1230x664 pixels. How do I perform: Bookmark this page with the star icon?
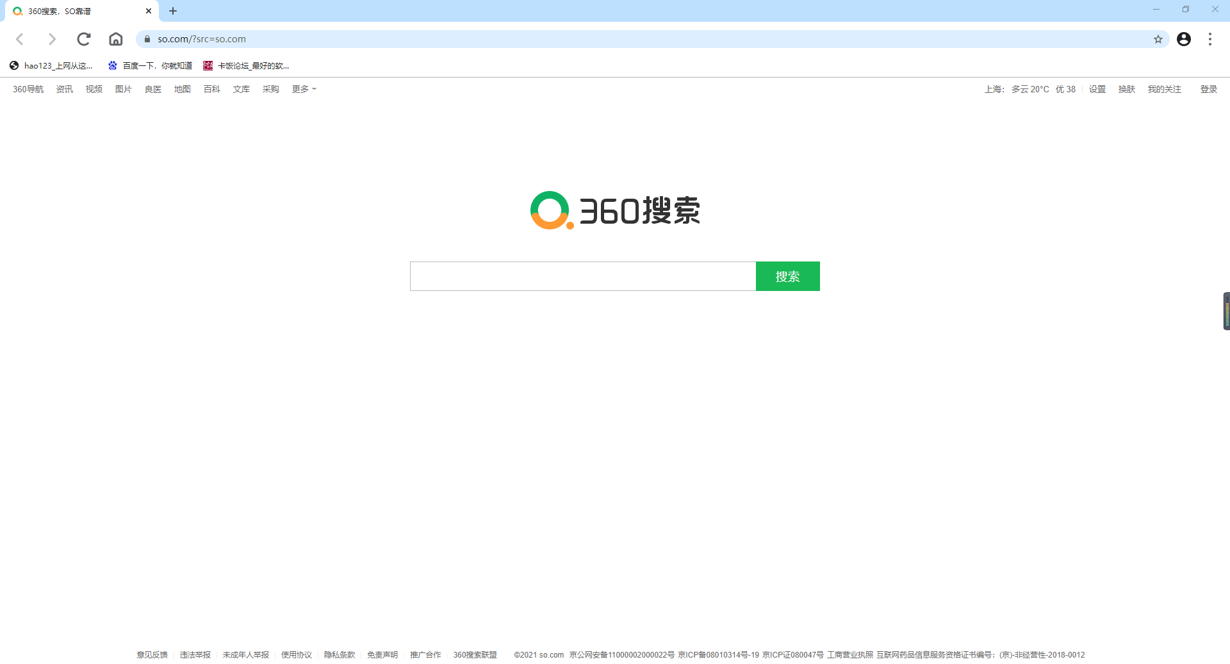coord(1158,39)
